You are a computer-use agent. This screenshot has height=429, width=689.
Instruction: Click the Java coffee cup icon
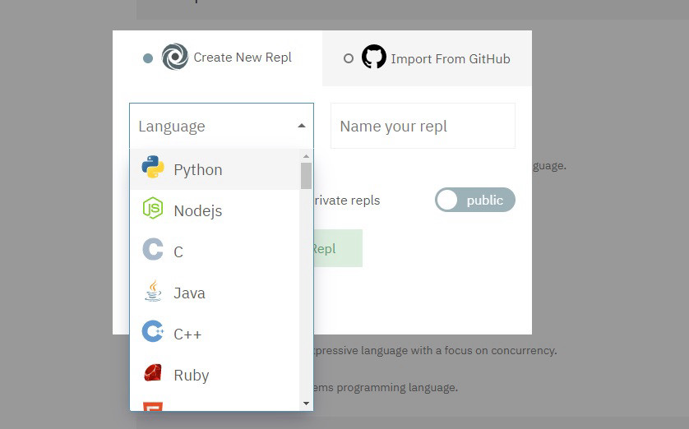pos(153,290)
